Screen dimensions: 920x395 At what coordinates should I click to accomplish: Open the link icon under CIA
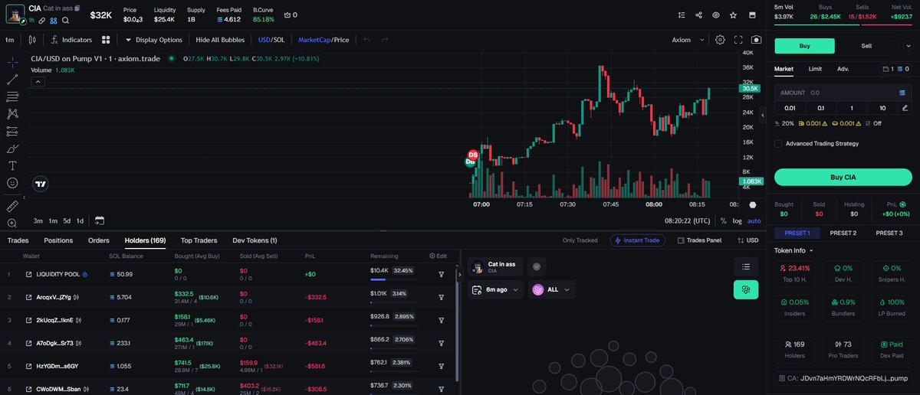[43, 20]
